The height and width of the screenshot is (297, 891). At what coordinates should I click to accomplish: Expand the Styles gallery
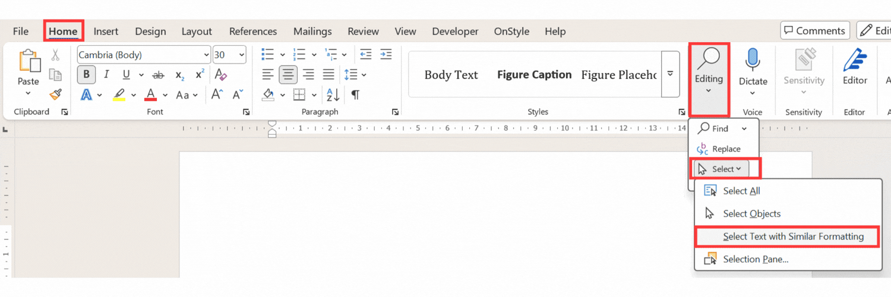670,74
